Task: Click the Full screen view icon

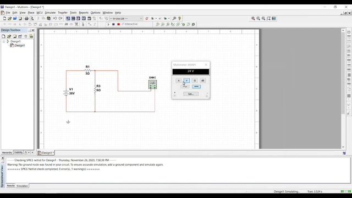Action: click(274, 18)
